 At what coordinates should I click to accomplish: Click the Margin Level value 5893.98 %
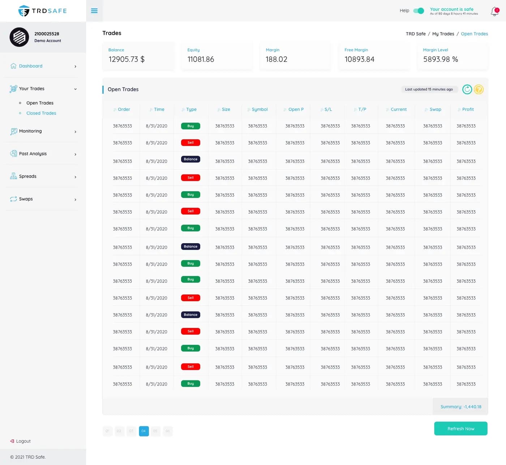(x=441, y=59)
